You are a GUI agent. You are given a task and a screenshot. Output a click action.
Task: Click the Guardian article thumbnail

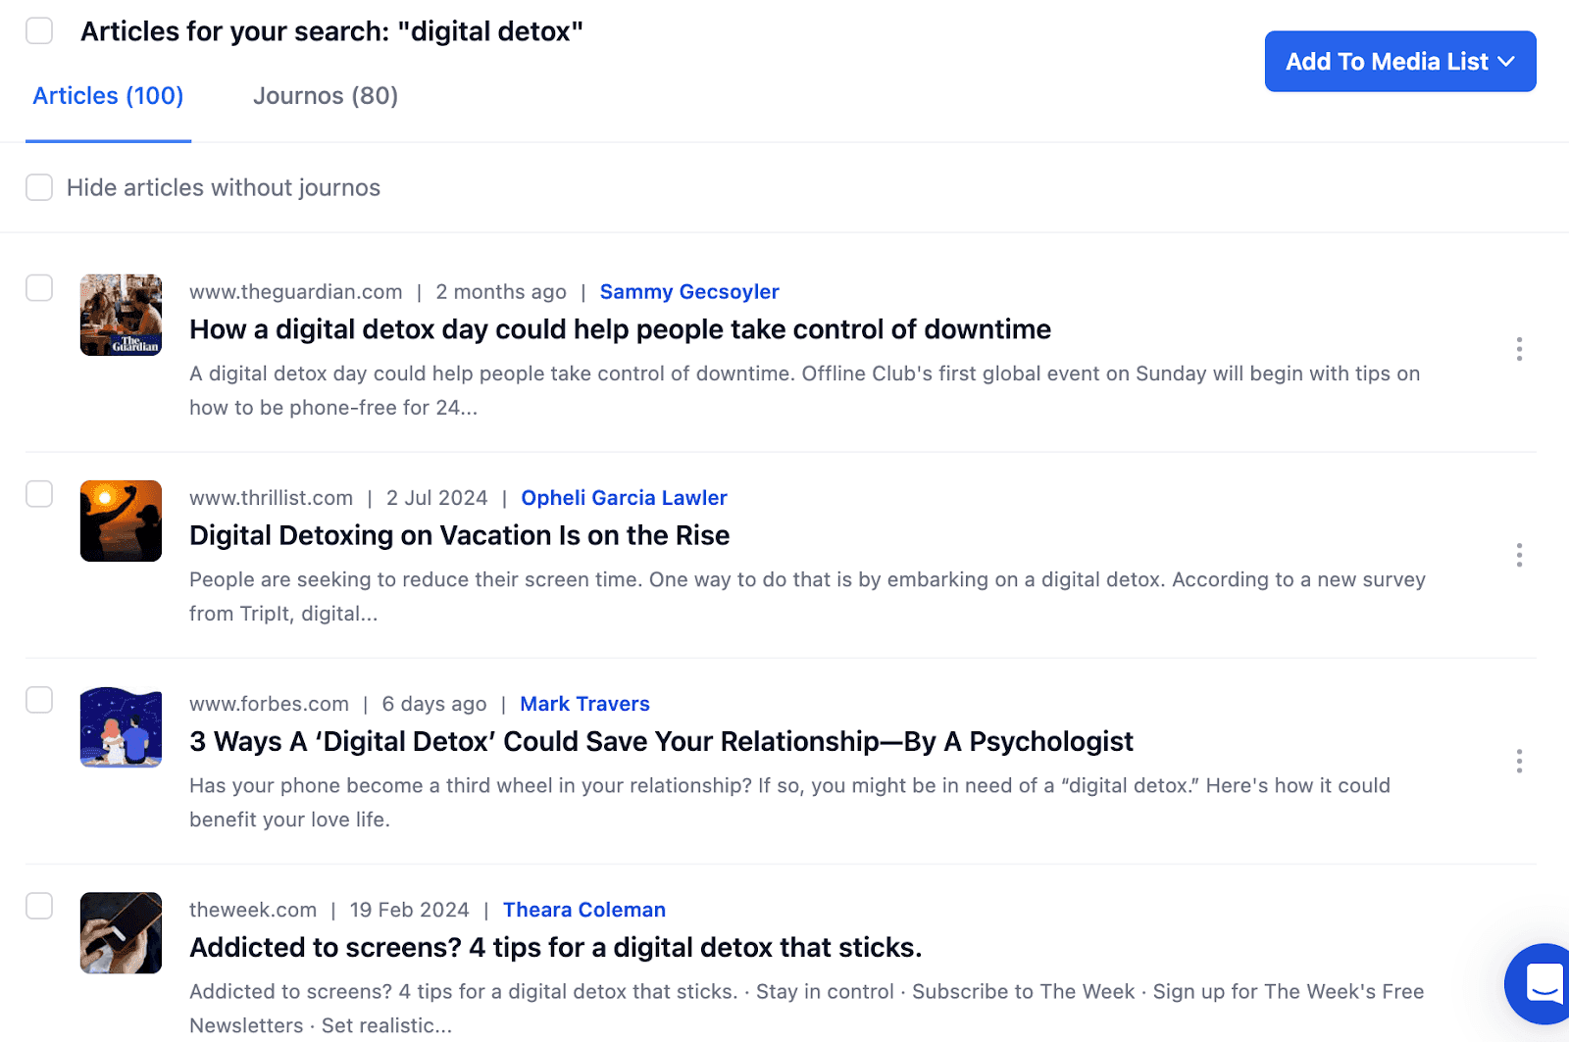tap(121, 315)
